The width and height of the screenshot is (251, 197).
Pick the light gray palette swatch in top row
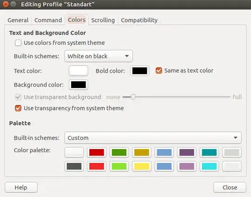[232, 152]
